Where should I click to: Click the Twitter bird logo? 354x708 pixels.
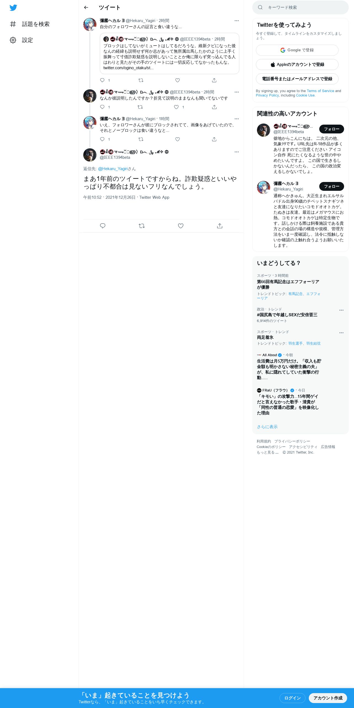click(x=13, y=8)
